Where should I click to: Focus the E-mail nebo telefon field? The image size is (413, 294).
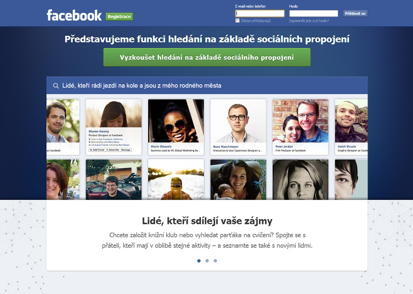pyautogui.click(x=260, y=13)
